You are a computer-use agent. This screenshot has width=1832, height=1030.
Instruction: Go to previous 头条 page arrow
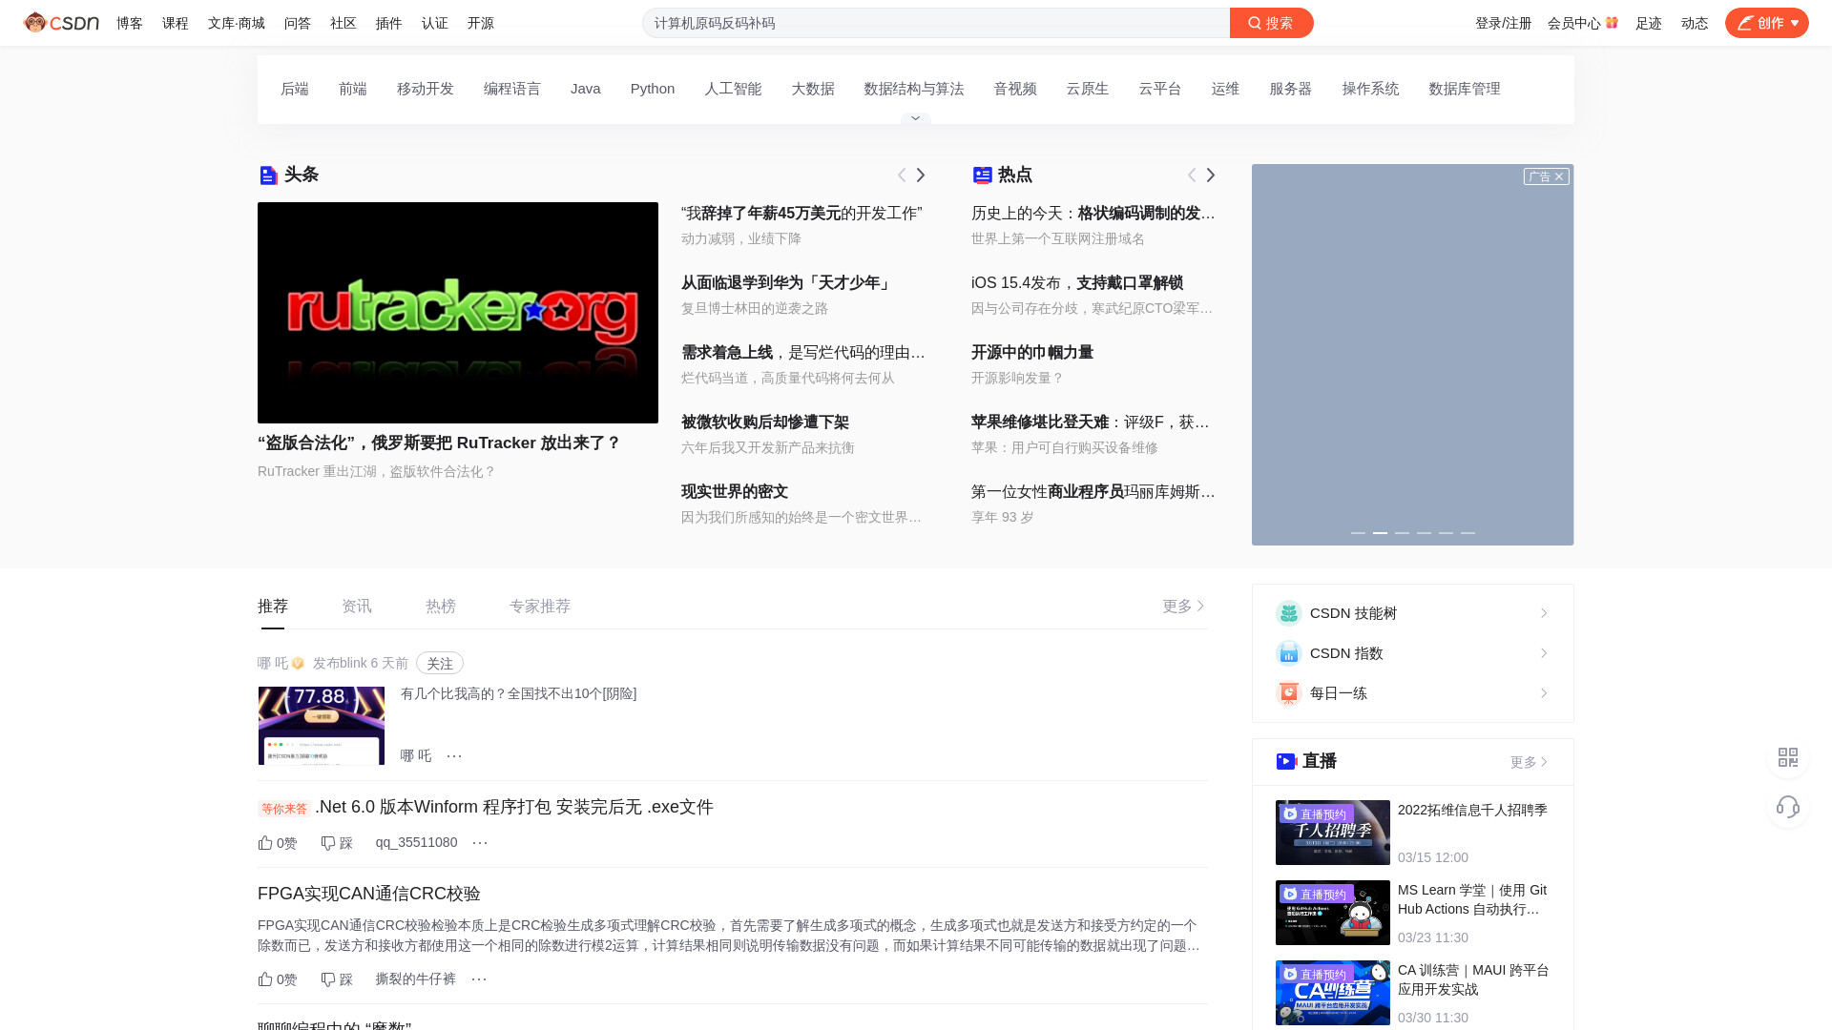[x=902, y=175]
